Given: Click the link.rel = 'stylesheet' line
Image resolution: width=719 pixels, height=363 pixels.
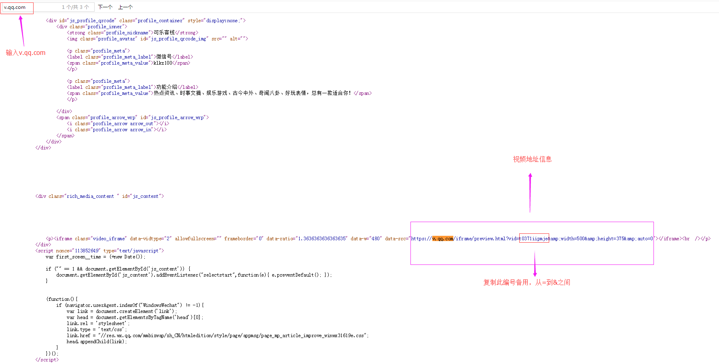Looking at the screenshot, I should (x=98, y=323).
